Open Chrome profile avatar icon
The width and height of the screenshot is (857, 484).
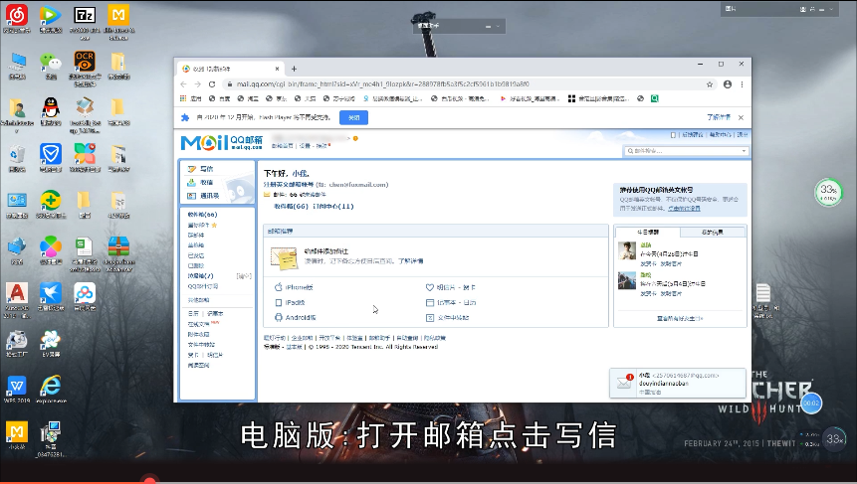tap(728, 84)
